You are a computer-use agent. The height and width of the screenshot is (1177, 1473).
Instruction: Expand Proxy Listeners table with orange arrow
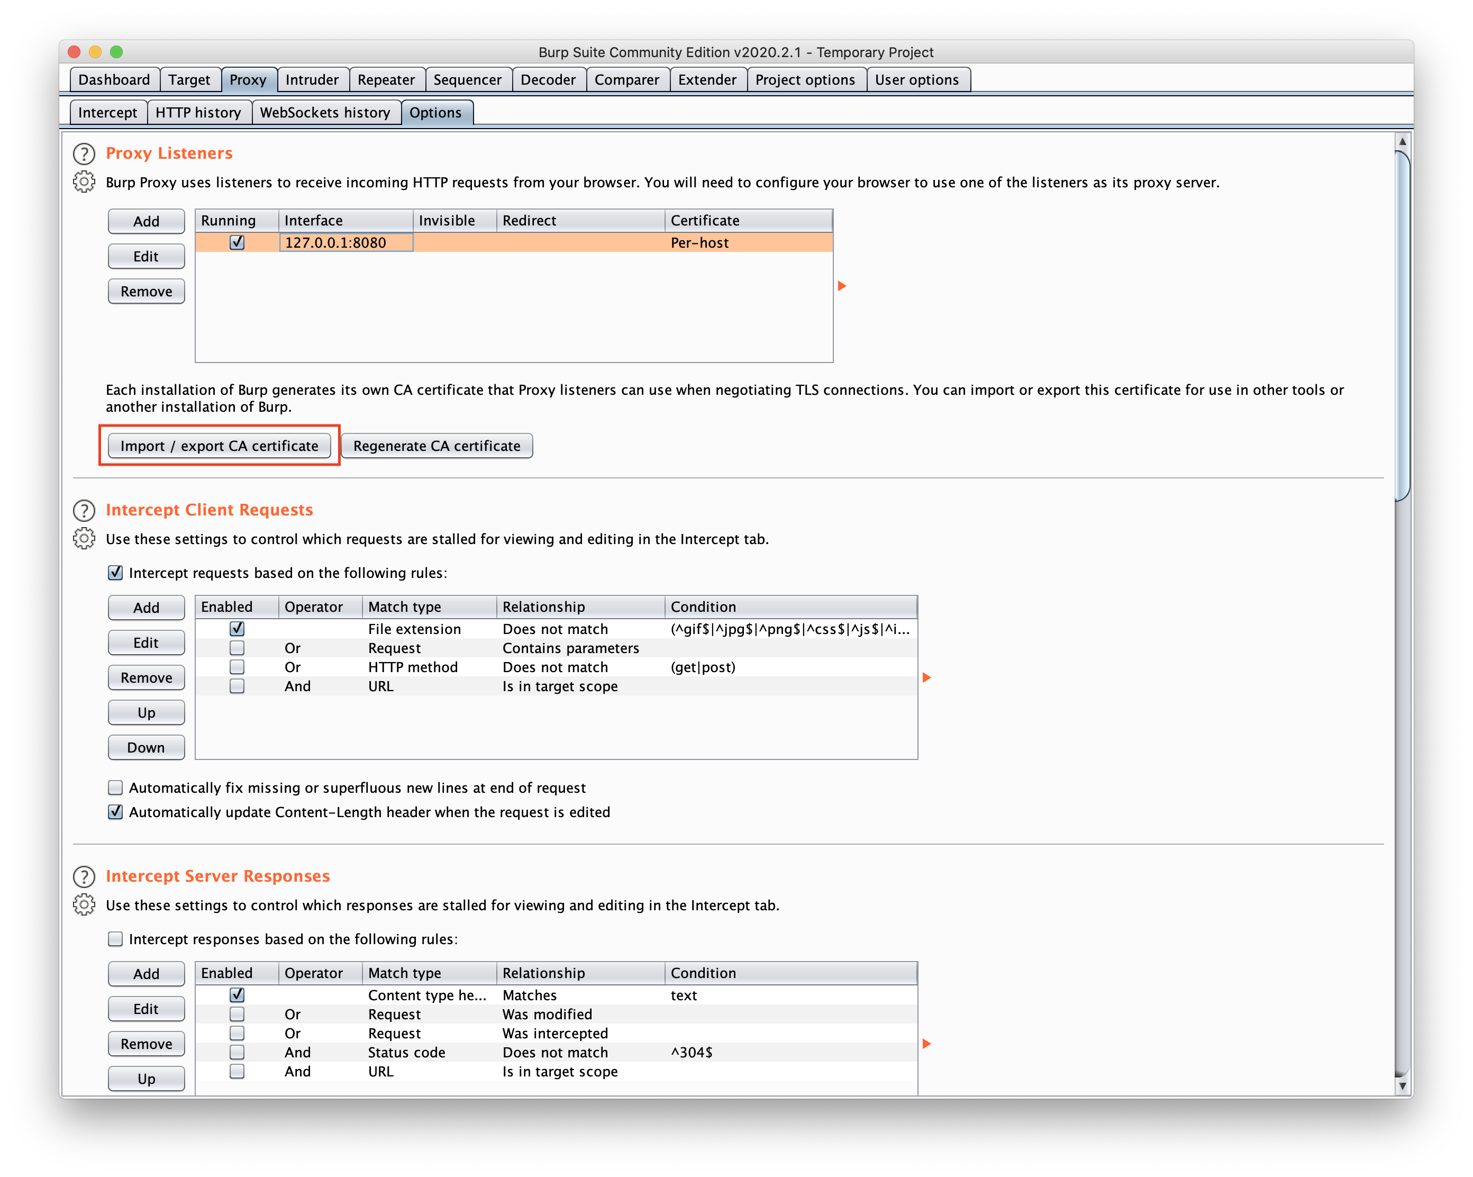(x=842, y=286)
